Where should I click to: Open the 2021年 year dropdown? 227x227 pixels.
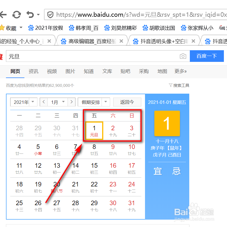24,102
